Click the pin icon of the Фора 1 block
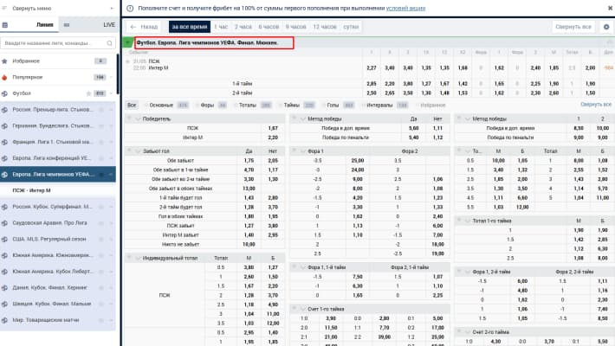Image resolution: width=615 pixels, height=346 pixels. [294, 151]
